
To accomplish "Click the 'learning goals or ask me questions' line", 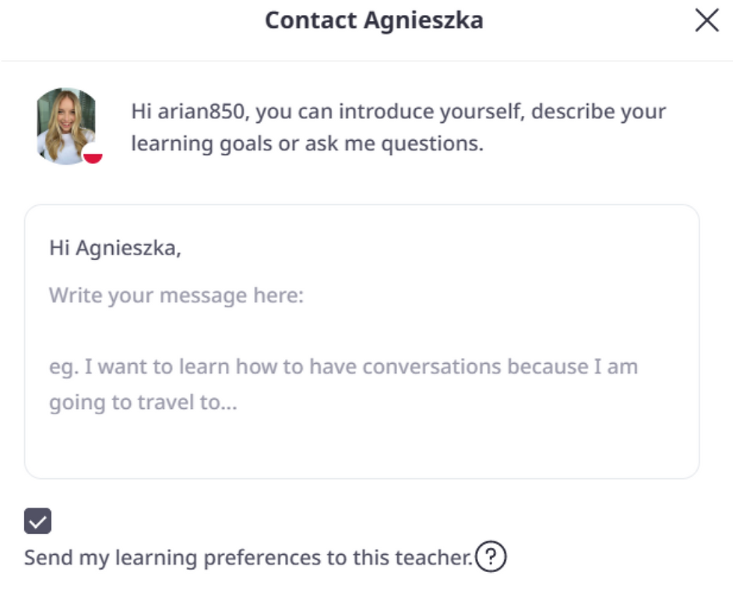I will (307, 144).
